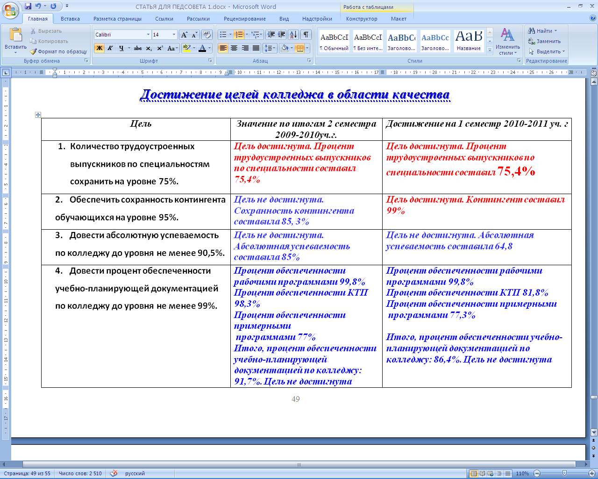The height and width of the screenshot is (479, 598).
Task: Cut selection with Вырезать
Action: click(x=46, y=31)
